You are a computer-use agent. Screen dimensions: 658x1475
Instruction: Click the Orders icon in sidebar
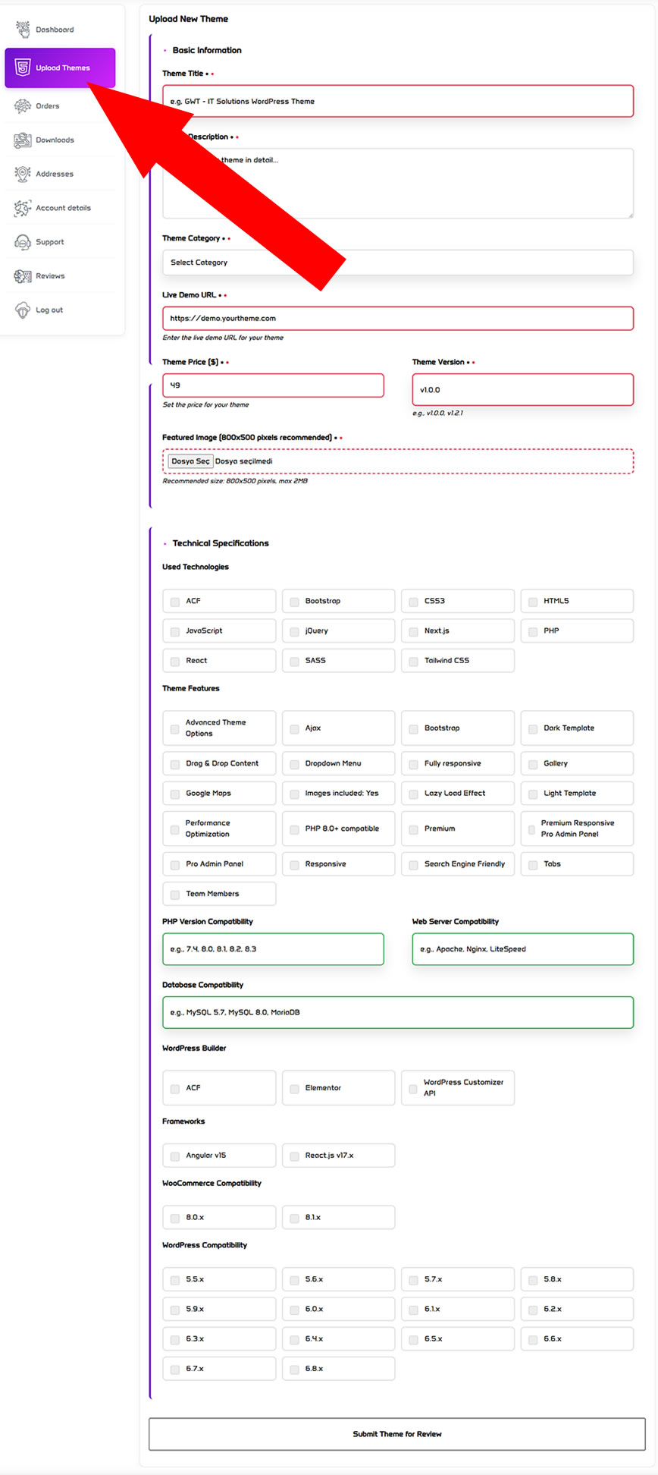click(x=23, y=106)
